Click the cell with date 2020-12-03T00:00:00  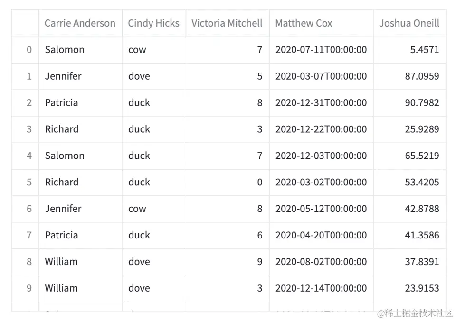(321, 156)
